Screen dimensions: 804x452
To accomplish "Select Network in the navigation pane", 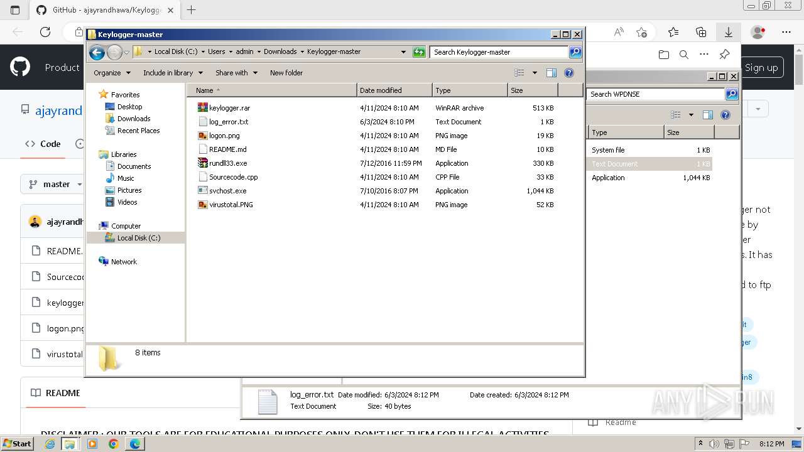I will pos(124,262).
